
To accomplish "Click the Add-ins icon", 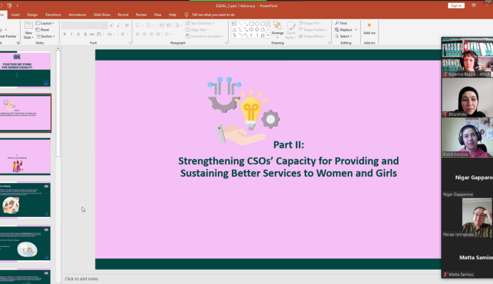I will 369,28.
